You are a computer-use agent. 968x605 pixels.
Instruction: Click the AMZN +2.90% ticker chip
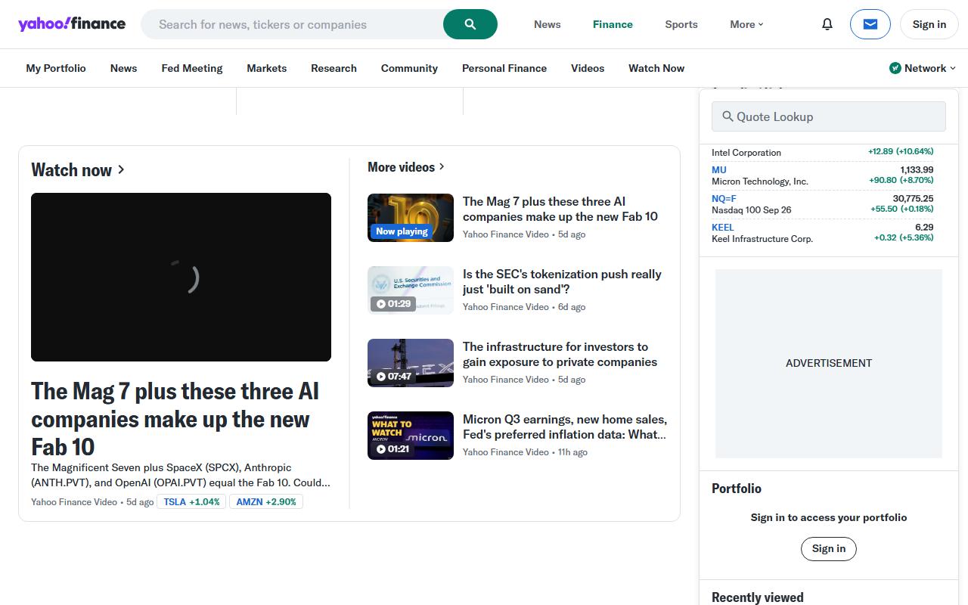266,501
